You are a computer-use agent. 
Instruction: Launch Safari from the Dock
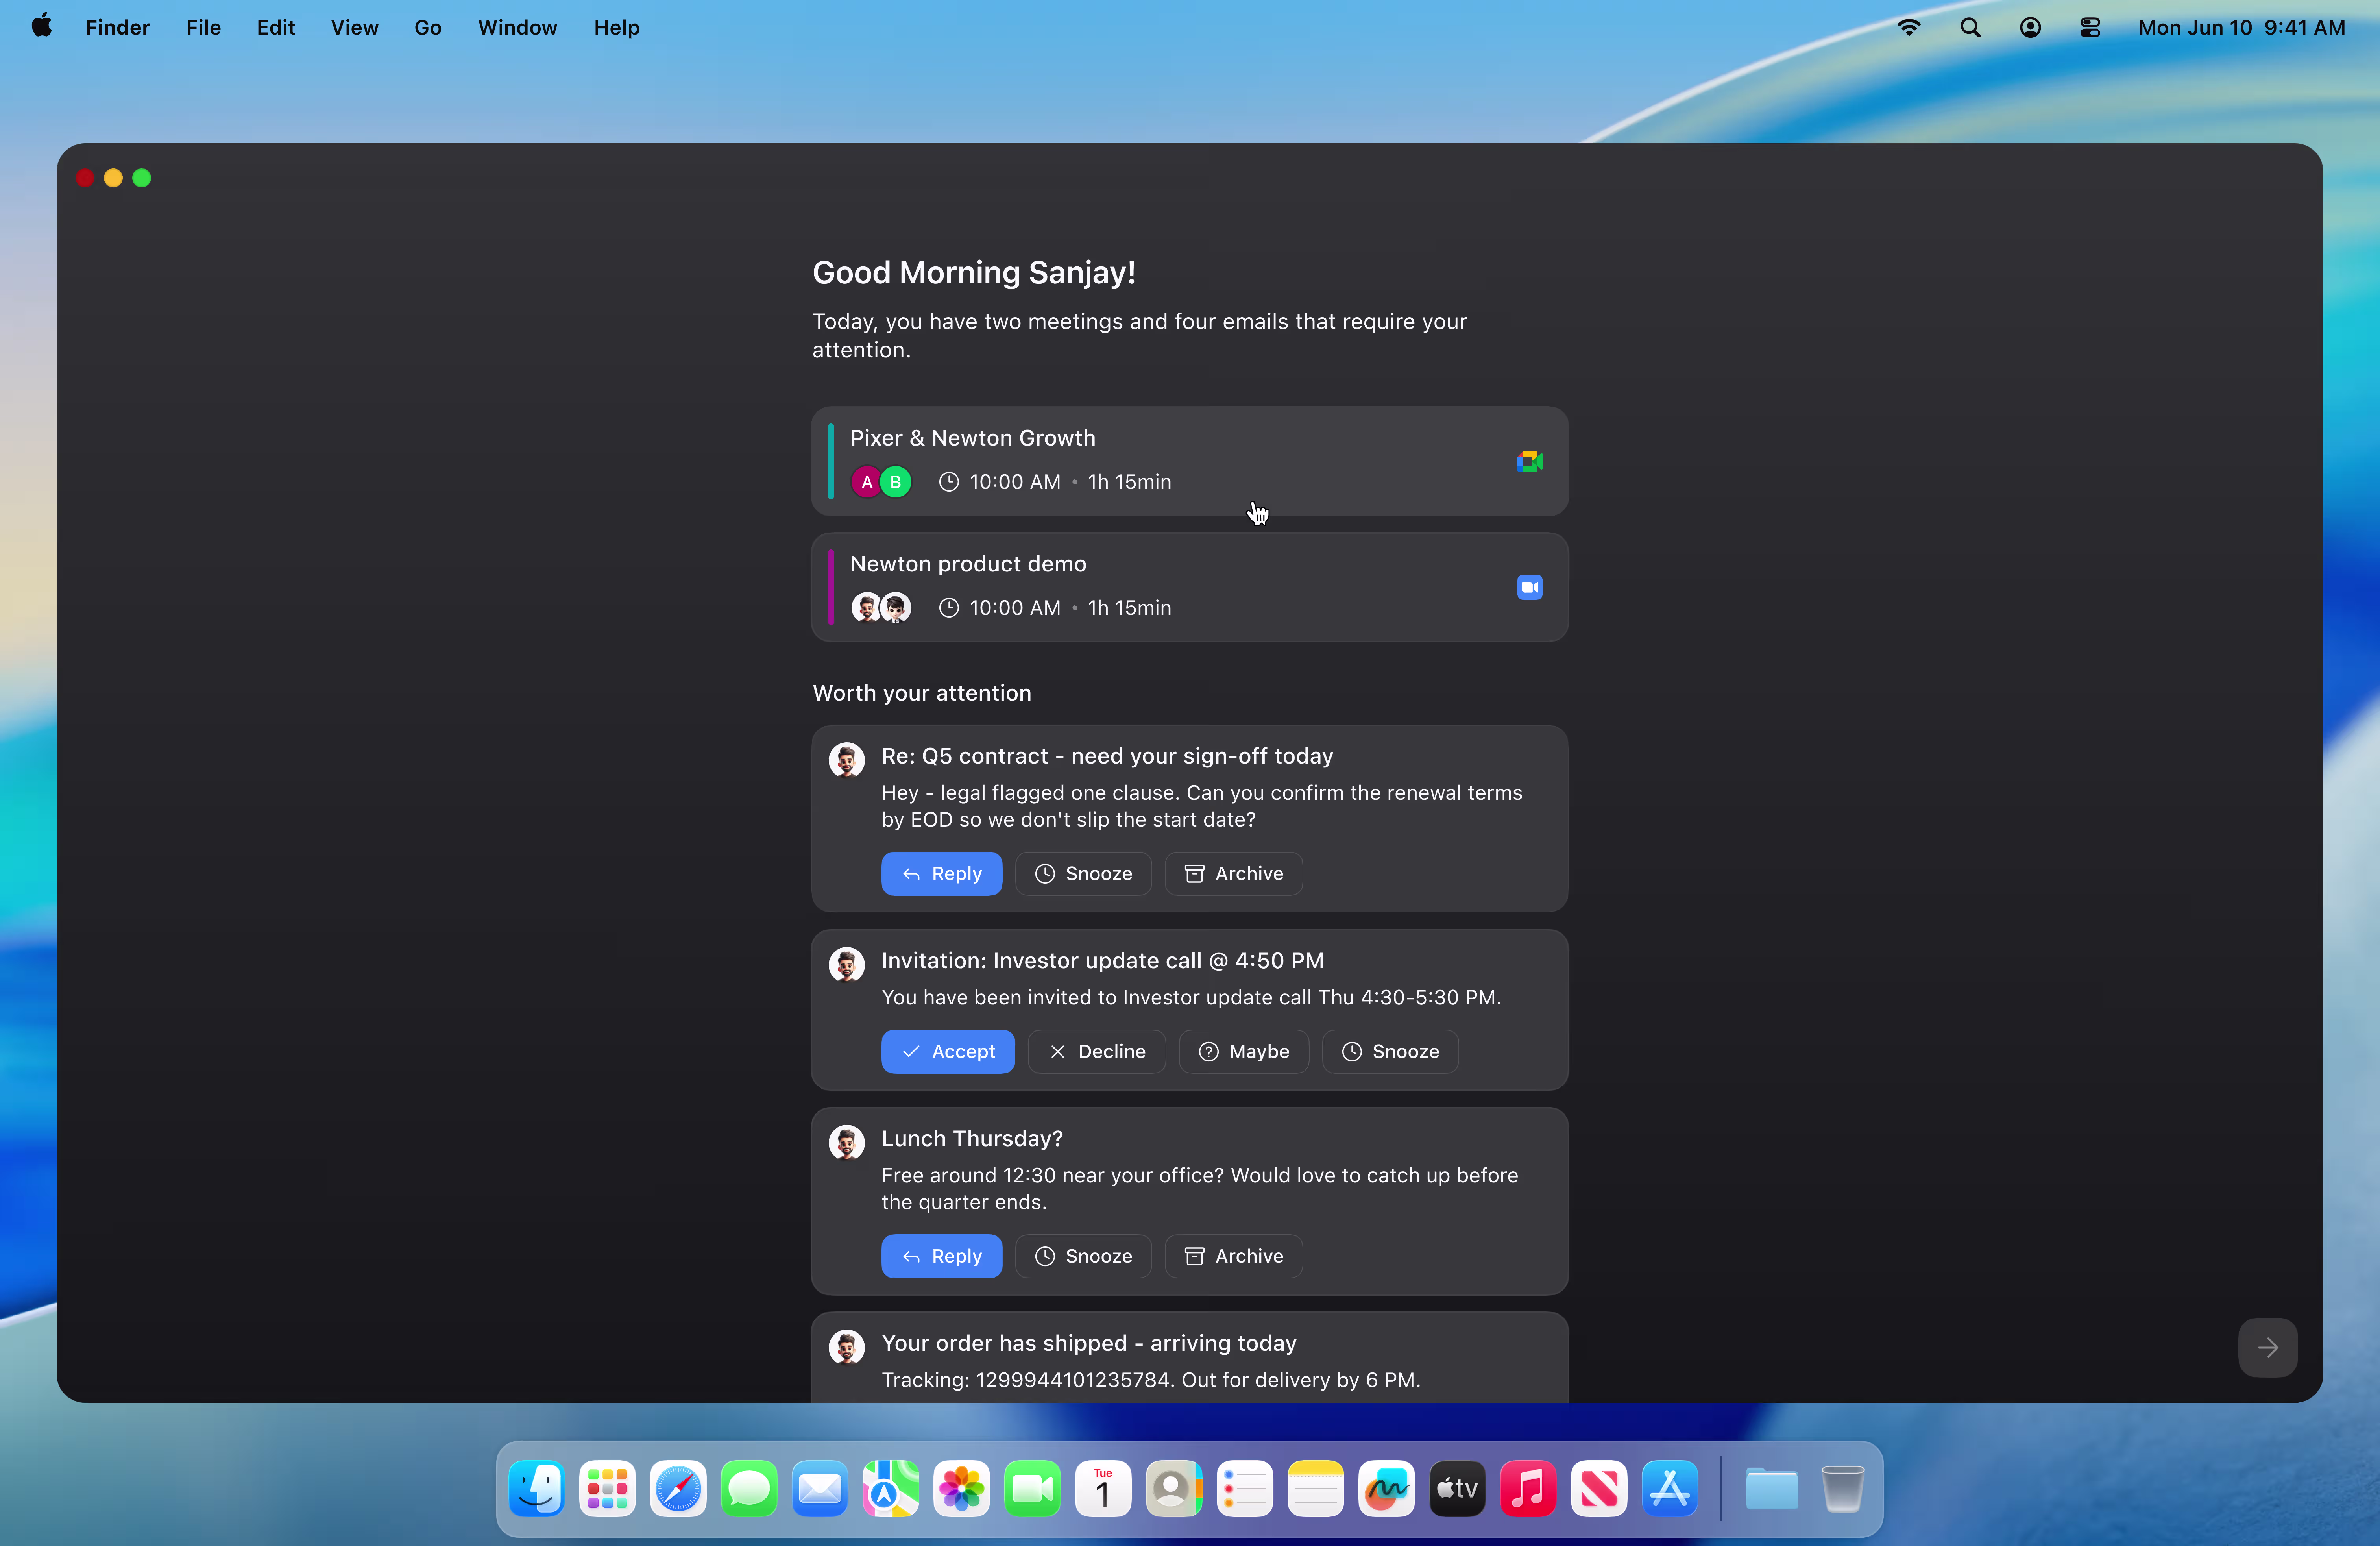coord(678,1489)
